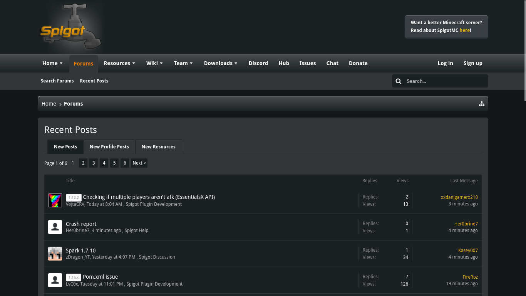Open the Chat menu item
This screenshot has width=526, height=296.
[332, 63]
